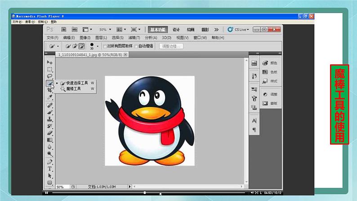Show more workspaces with the chevron
357x201 pixels.
point(216,30)
